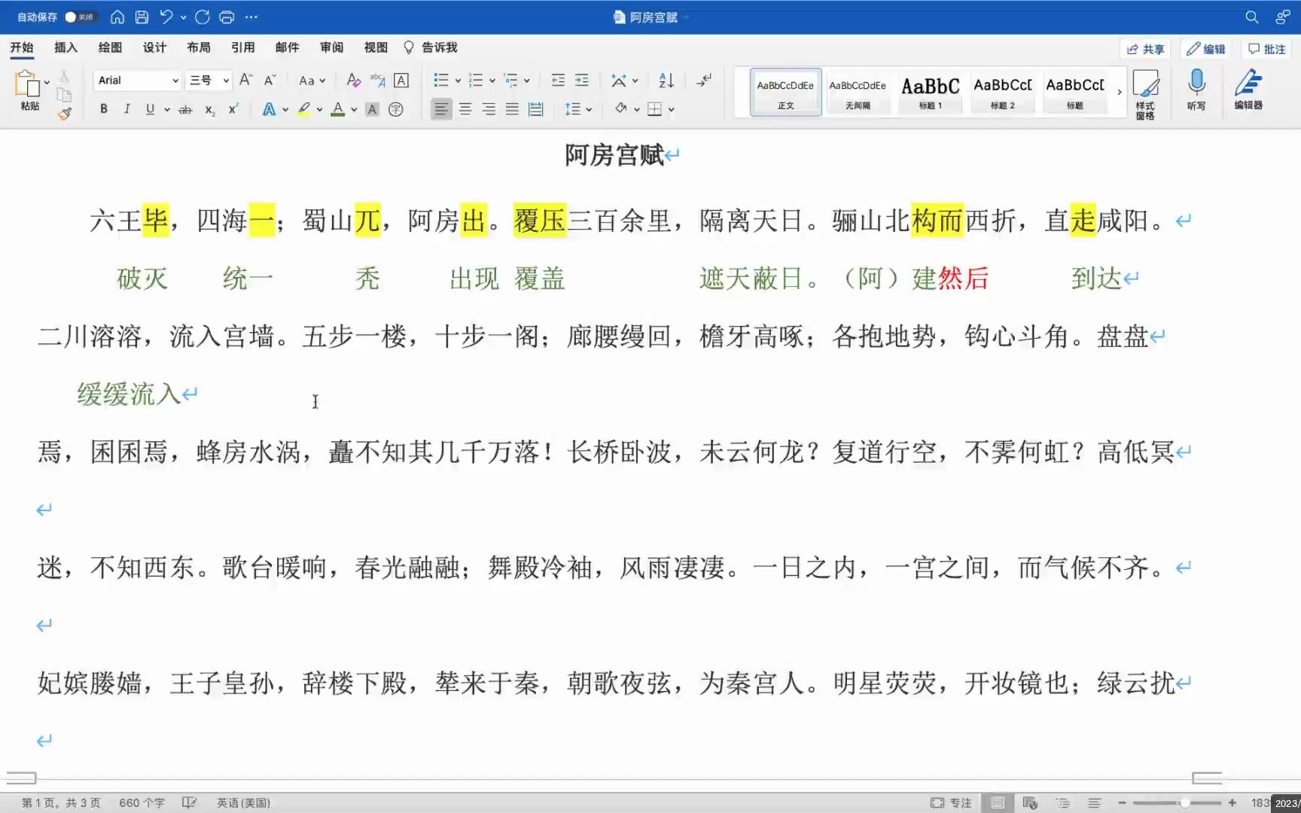Click the 编辑 mode button
1301x813 pixels.
pyautogui.click(x=1205, y=49)
